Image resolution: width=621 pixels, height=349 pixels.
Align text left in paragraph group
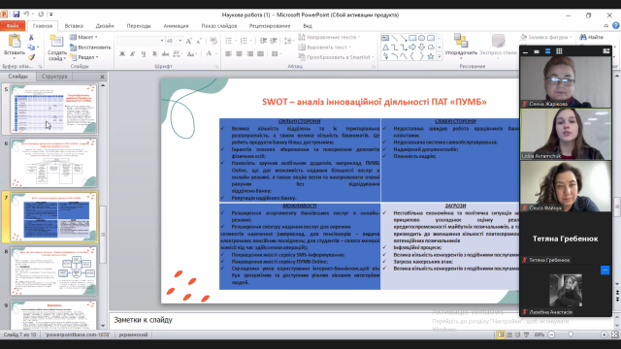click(229, 54)
